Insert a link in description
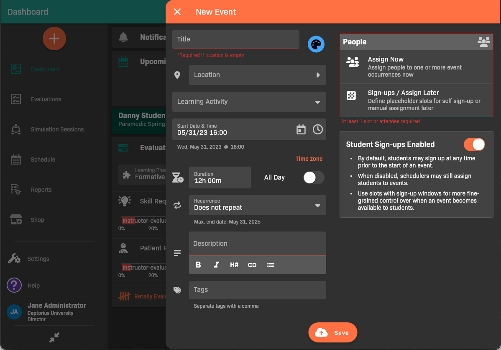The width and height of the screenshot is (501, 350). point(252,265)
